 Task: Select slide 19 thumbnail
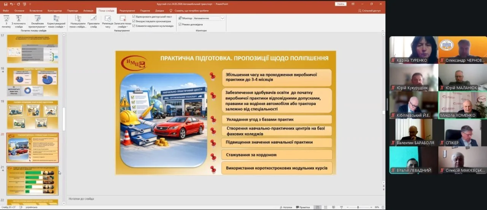pos(33,115)
